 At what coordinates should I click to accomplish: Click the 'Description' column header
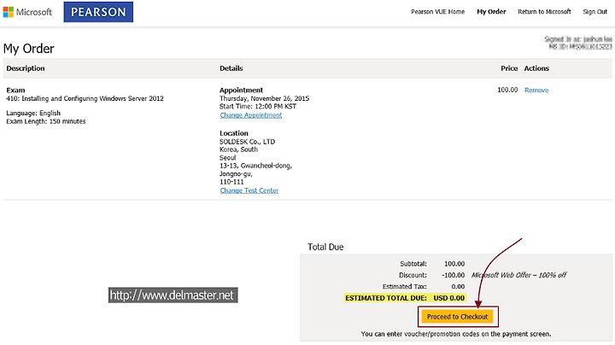(x=26, y=68)
